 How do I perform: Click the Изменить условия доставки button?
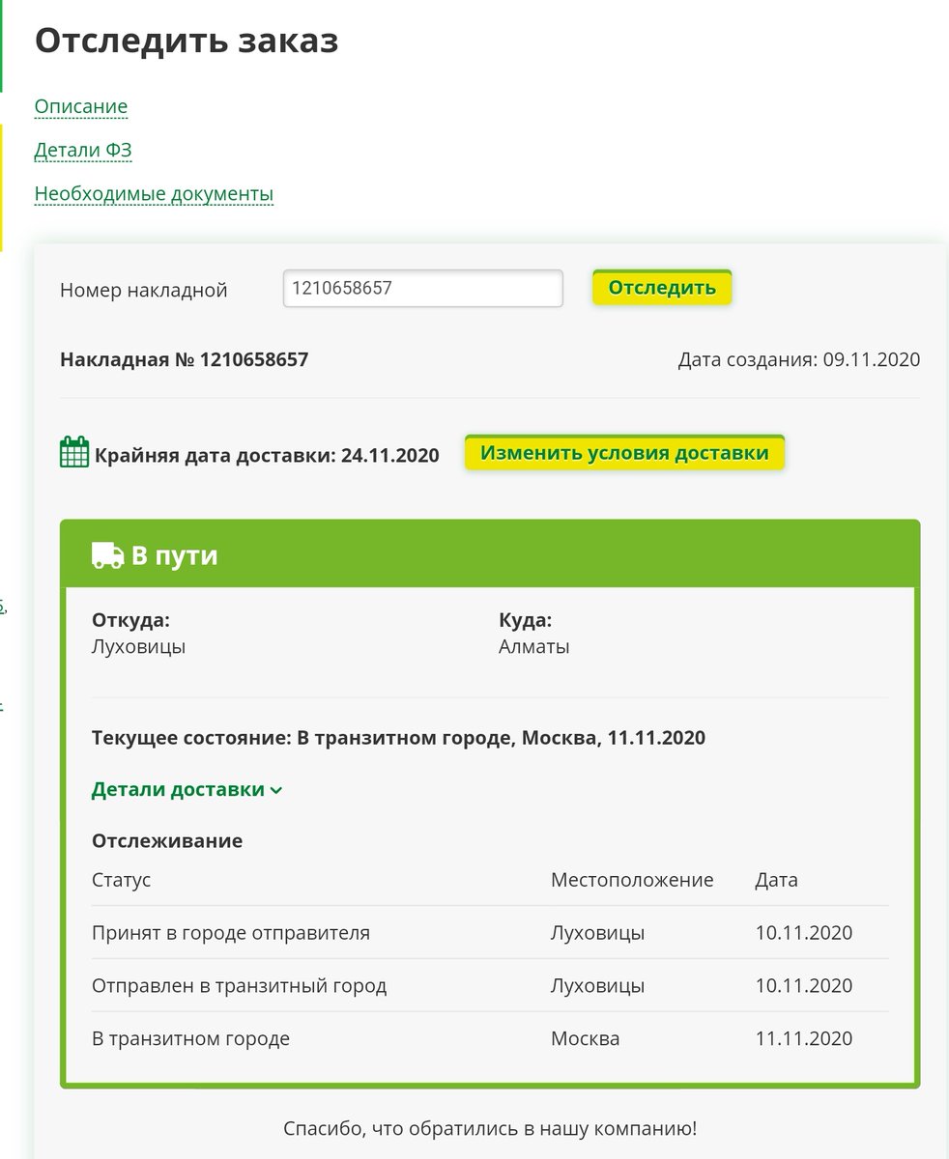[624, 453]
